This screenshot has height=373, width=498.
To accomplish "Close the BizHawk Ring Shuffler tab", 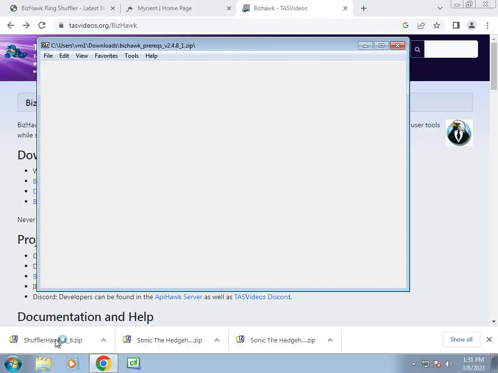I will 113,8.
